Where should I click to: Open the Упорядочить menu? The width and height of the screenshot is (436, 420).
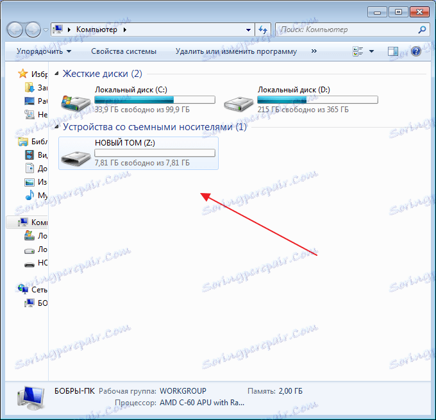[44, 51]
